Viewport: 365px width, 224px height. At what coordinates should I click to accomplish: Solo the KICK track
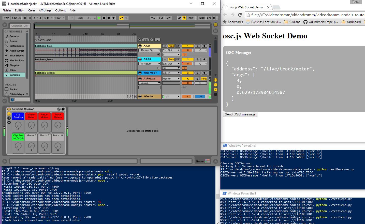198,46
